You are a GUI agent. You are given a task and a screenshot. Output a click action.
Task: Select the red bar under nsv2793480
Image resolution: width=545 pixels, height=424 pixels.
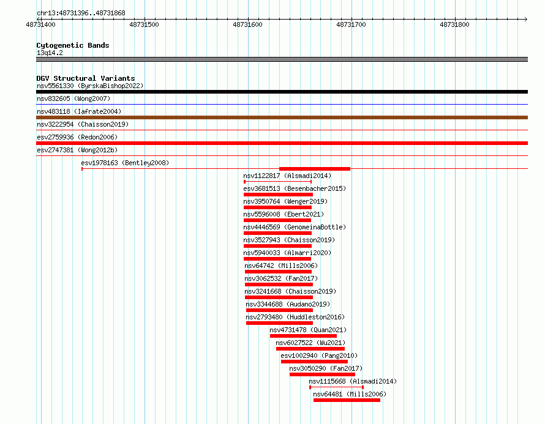[x=279, y=323]
